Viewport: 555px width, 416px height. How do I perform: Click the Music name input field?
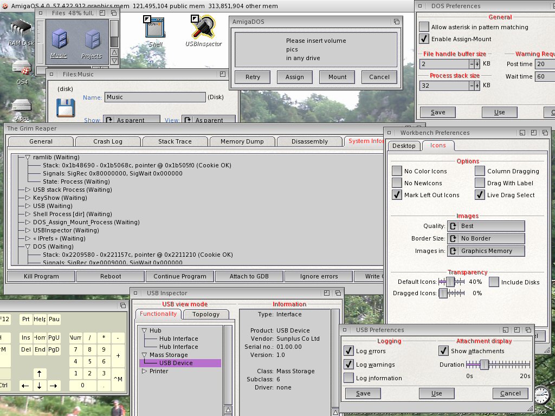(x=154, y=97)
